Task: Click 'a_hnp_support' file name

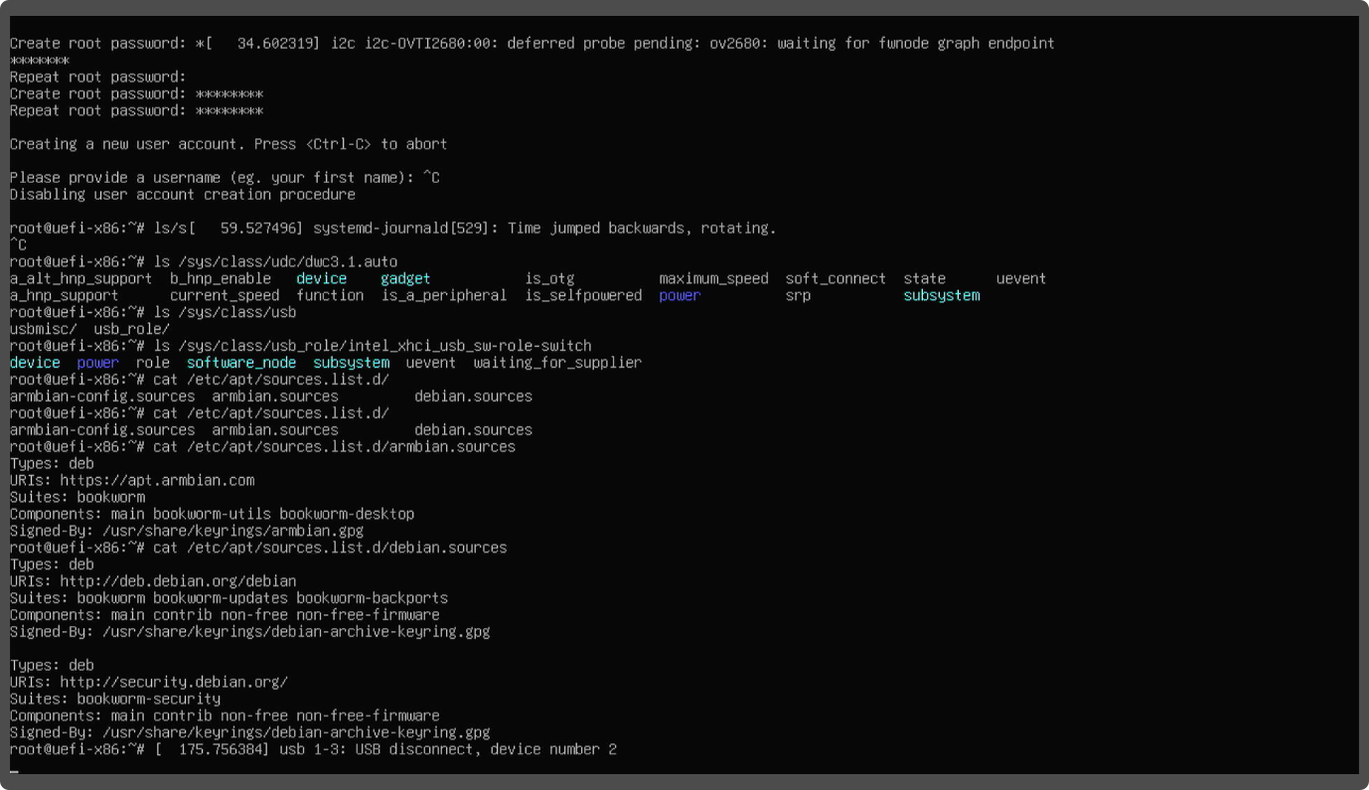Action: 64,296
